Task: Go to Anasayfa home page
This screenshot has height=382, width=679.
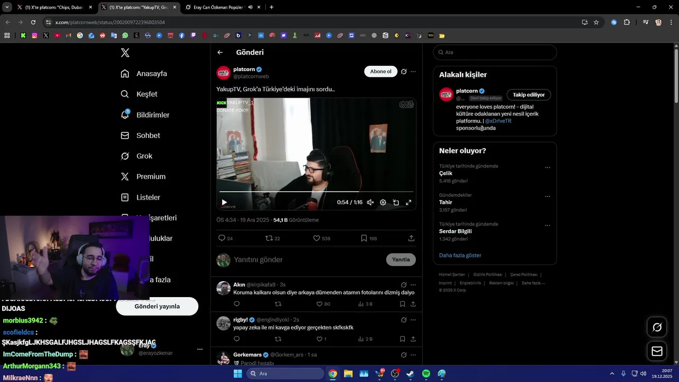Action: [144, 73]
